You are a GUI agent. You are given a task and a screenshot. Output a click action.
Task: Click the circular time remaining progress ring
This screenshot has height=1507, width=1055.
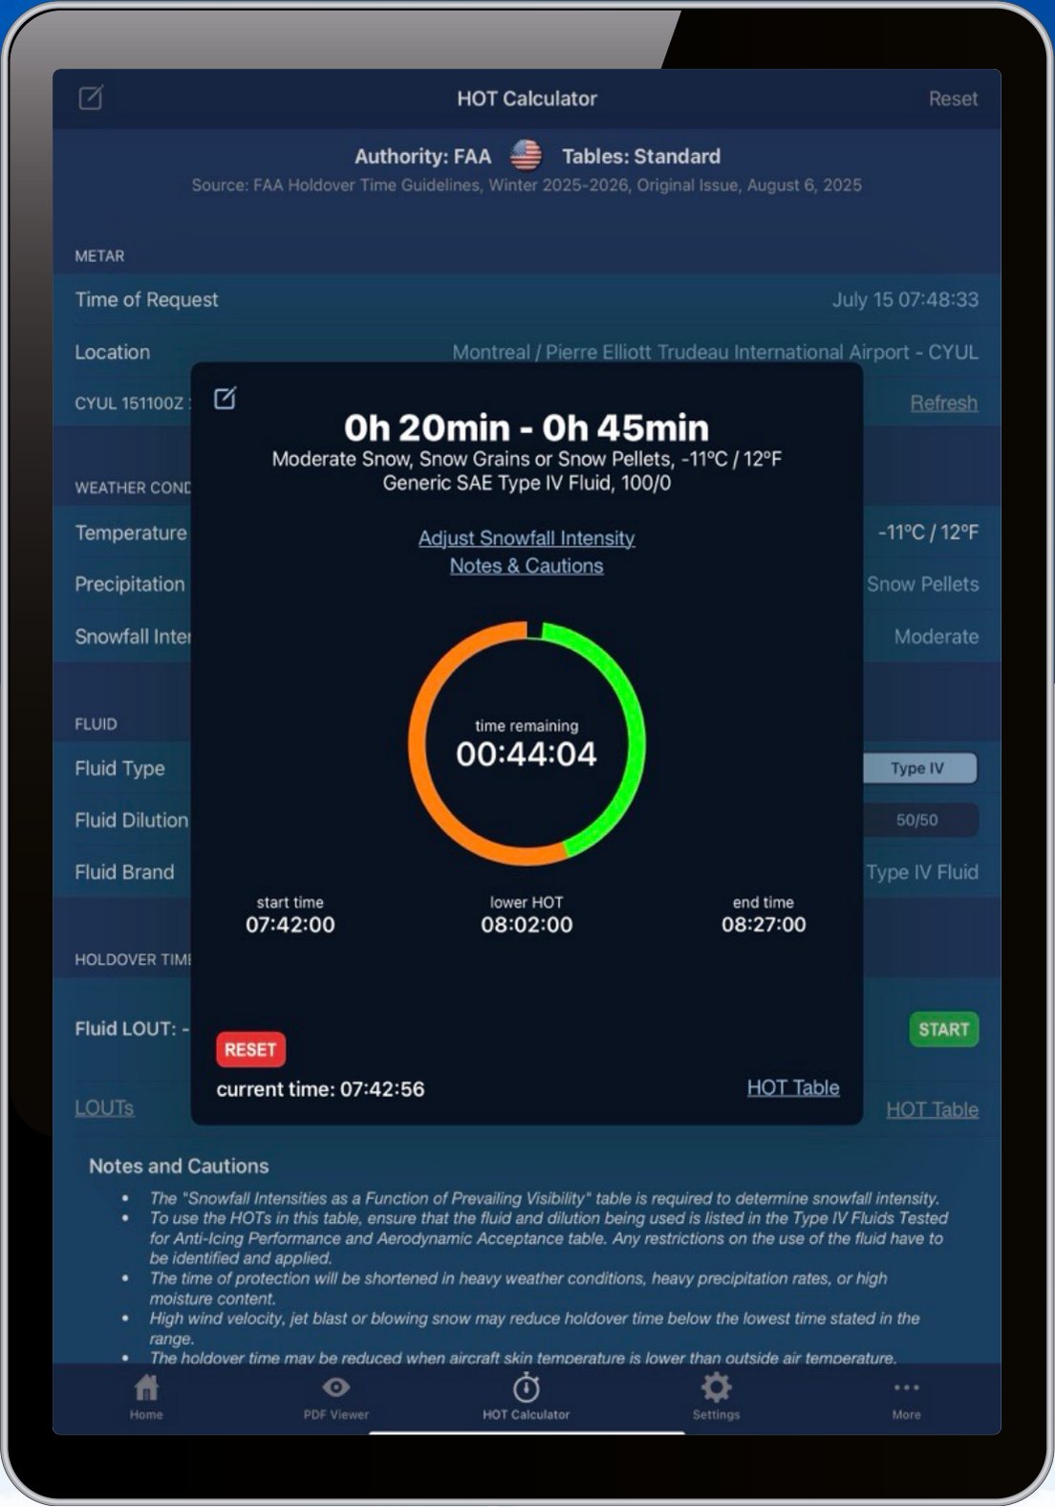[x=527, y=743]
